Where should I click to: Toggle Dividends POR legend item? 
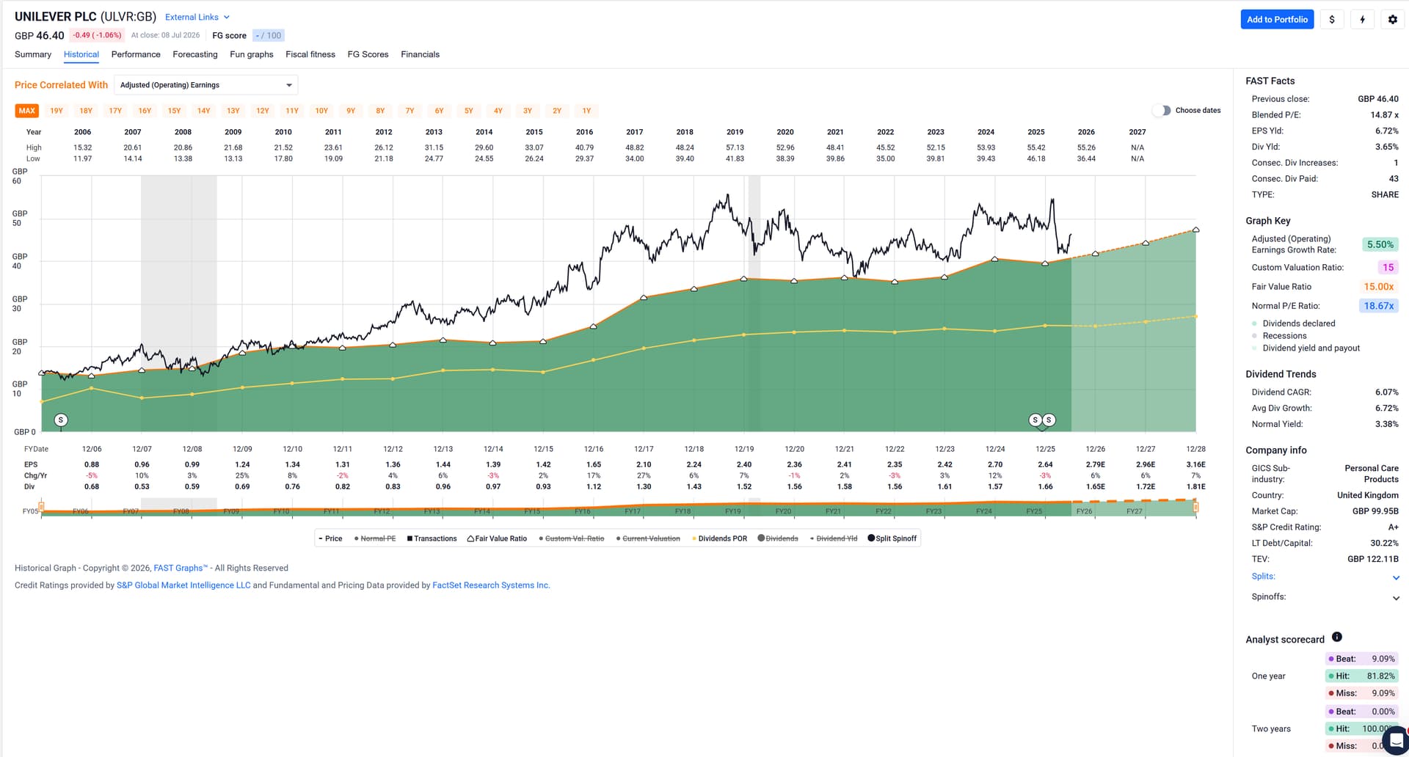click(x=719, y=538)
